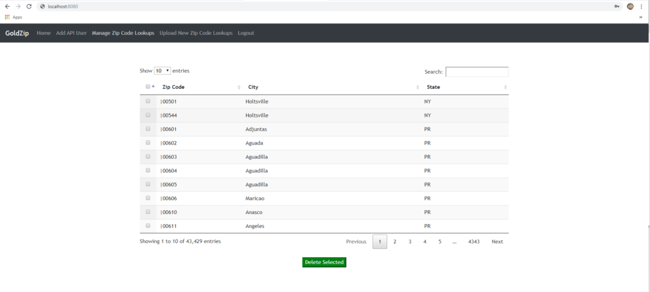650x292 pixels.
Task: Sort by Zip Code column arrows
Action: [x=239, y=88]
